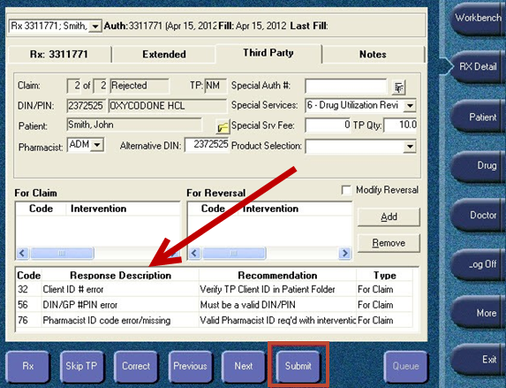Open the Rx selection dropdown
This screenshot has width=506, height=388.
coord(95,27)
